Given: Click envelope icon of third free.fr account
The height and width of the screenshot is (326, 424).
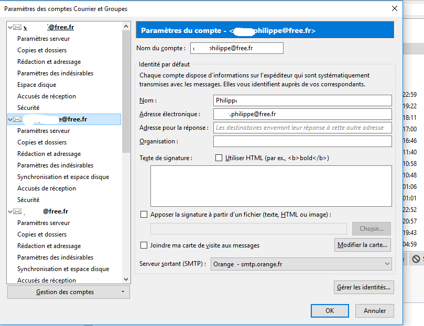Looking at the screenshot, I should tap(17, 211).
